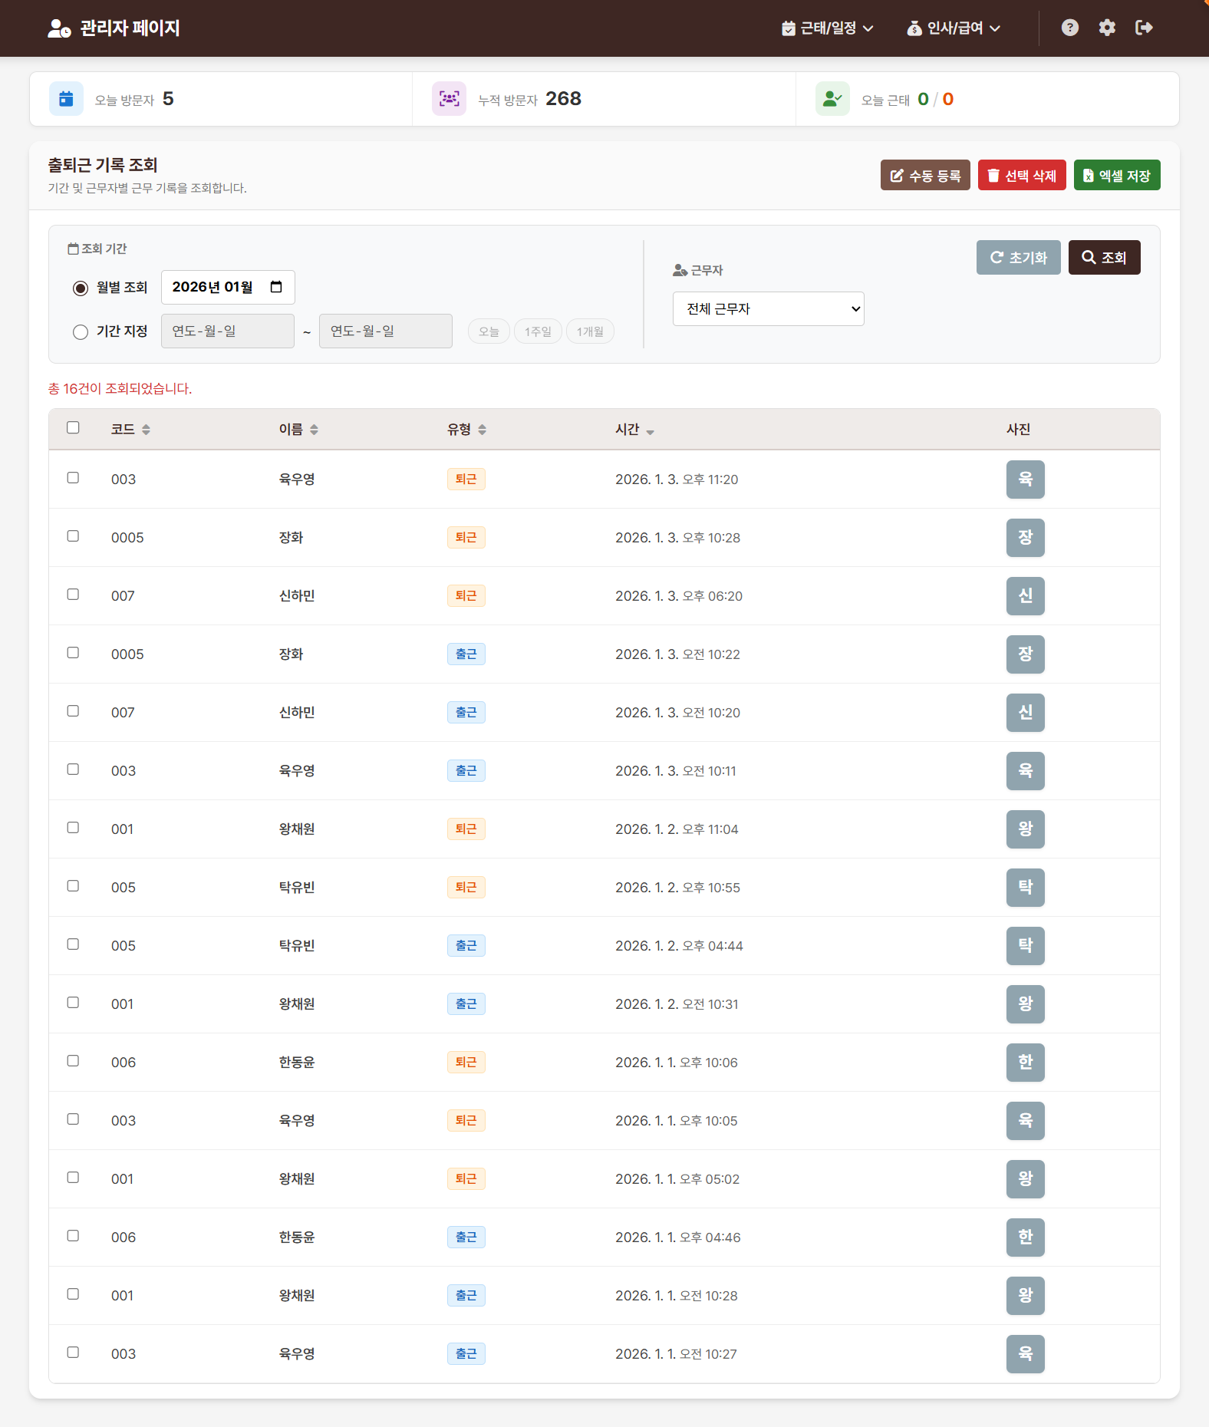
Task: Click the today visitors calendar icon
Action: click(66, 99)
